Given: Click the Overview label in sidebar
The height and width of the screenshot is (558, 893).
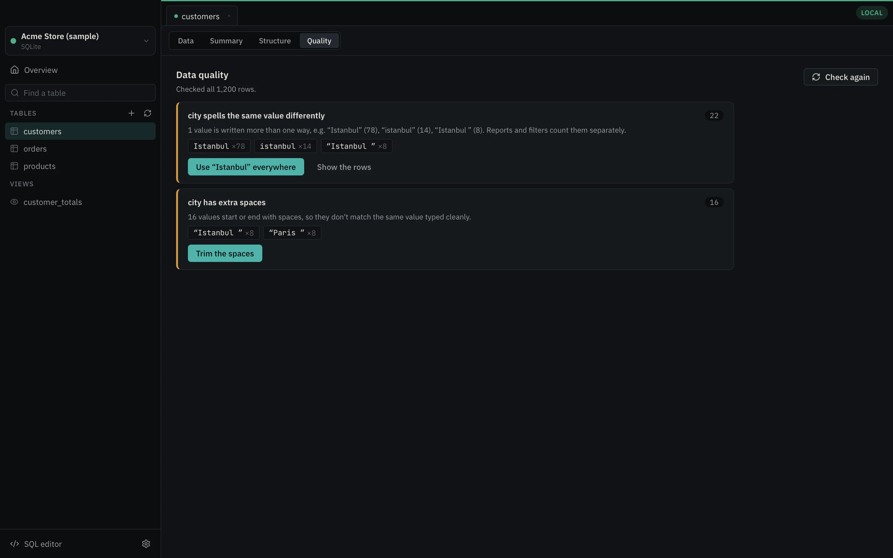Looking at the screenshot, I should 41,70.
